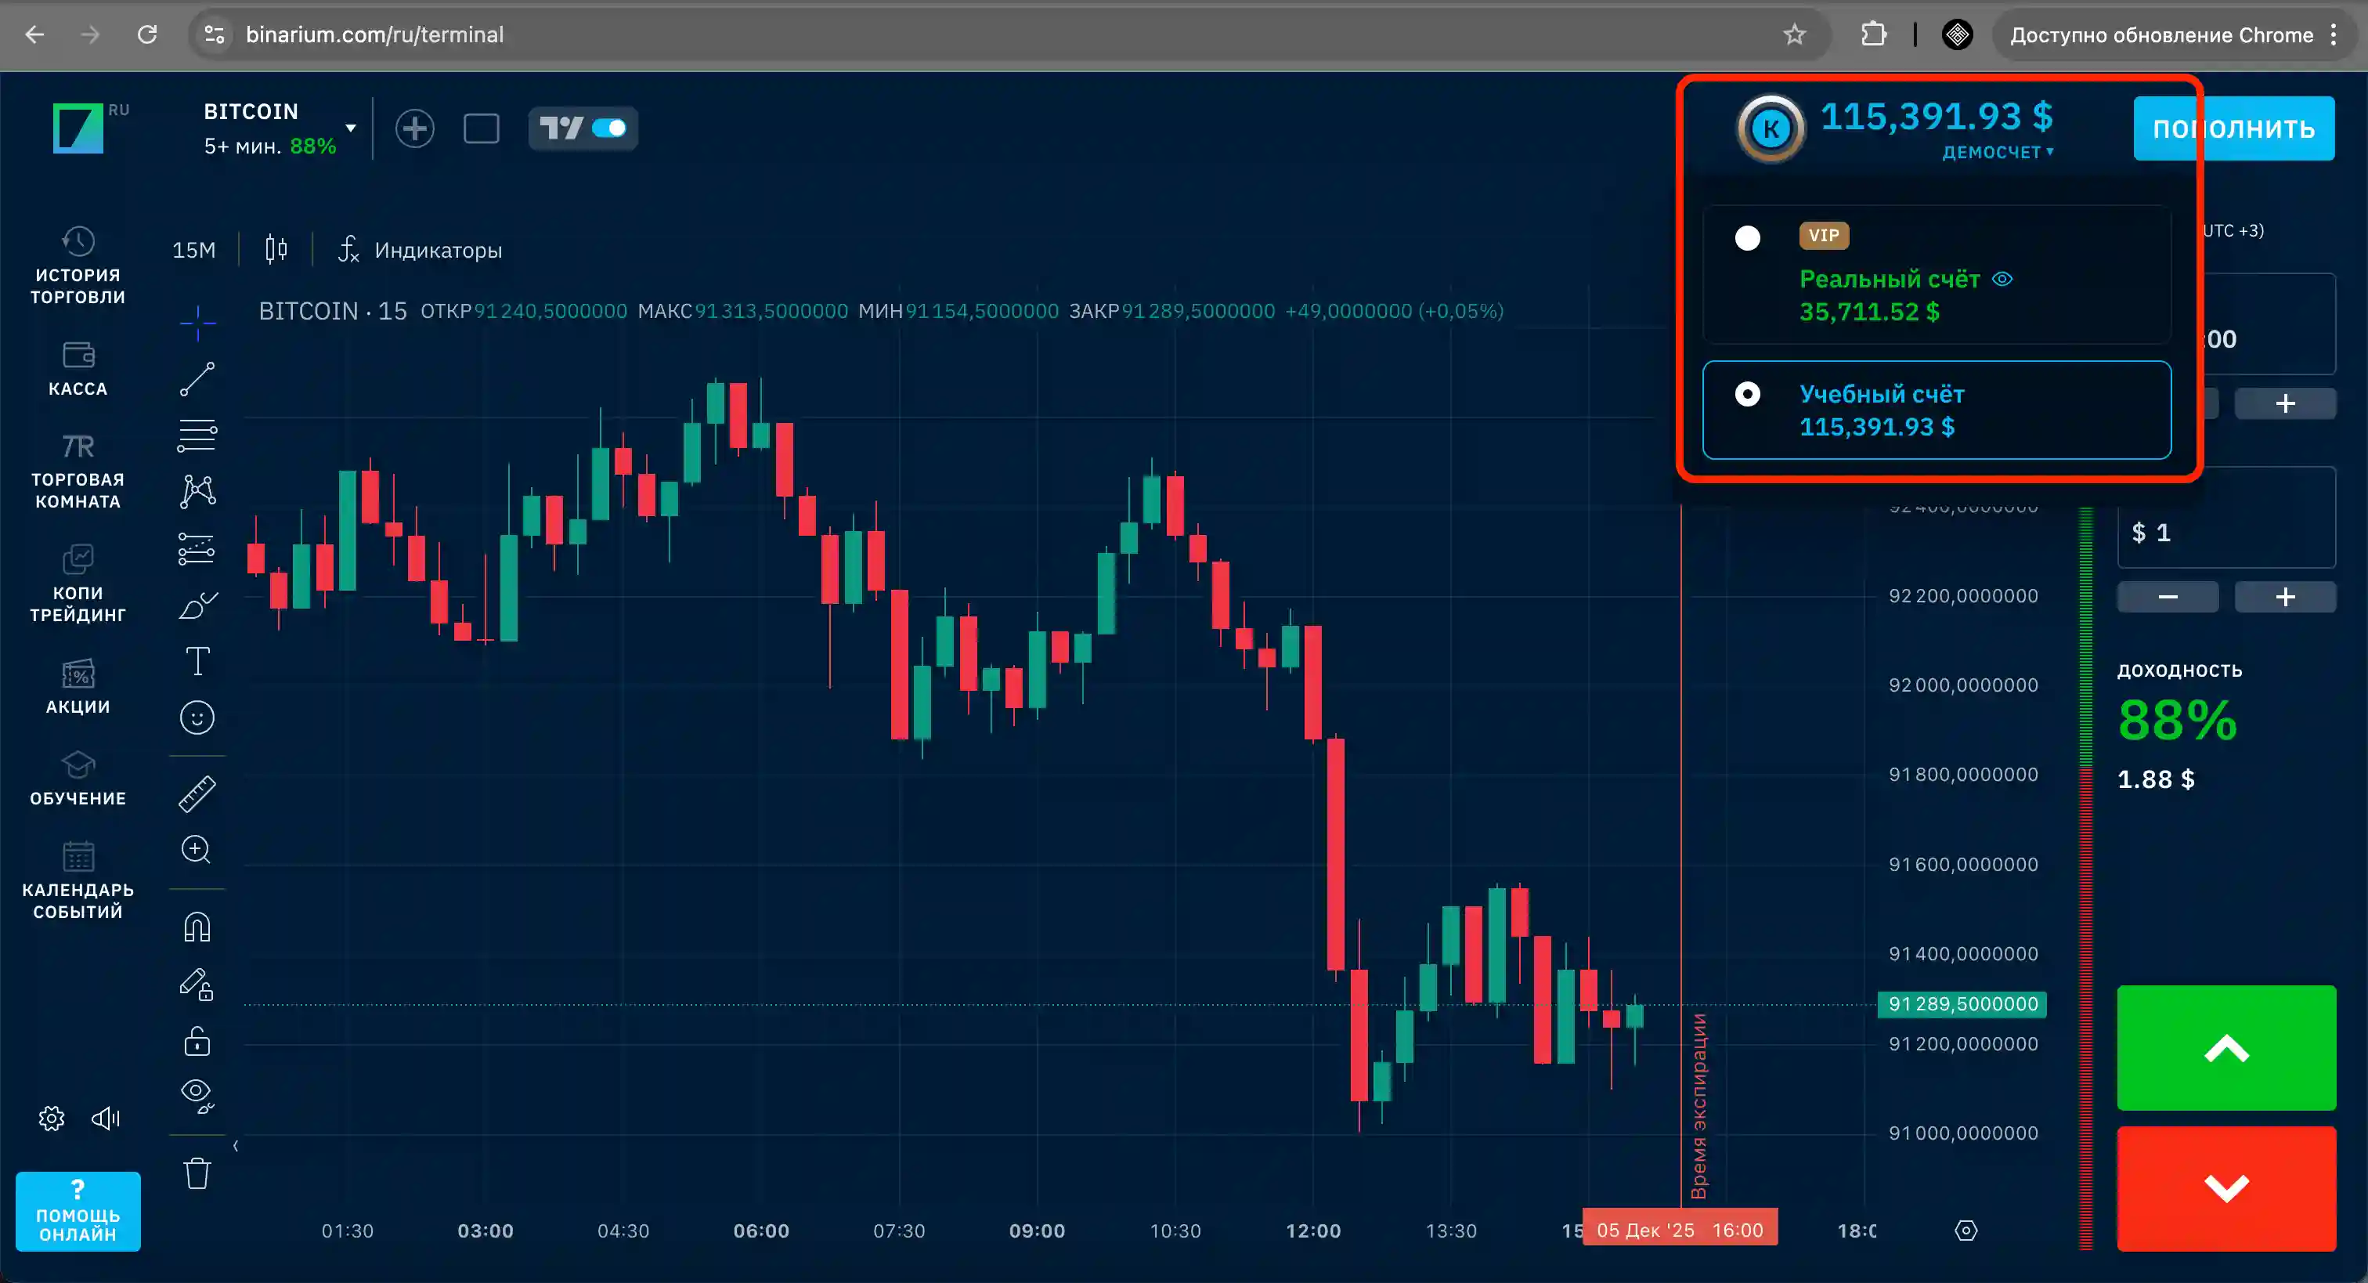
Task: Lock all drawing tools
Action: 197,1041
